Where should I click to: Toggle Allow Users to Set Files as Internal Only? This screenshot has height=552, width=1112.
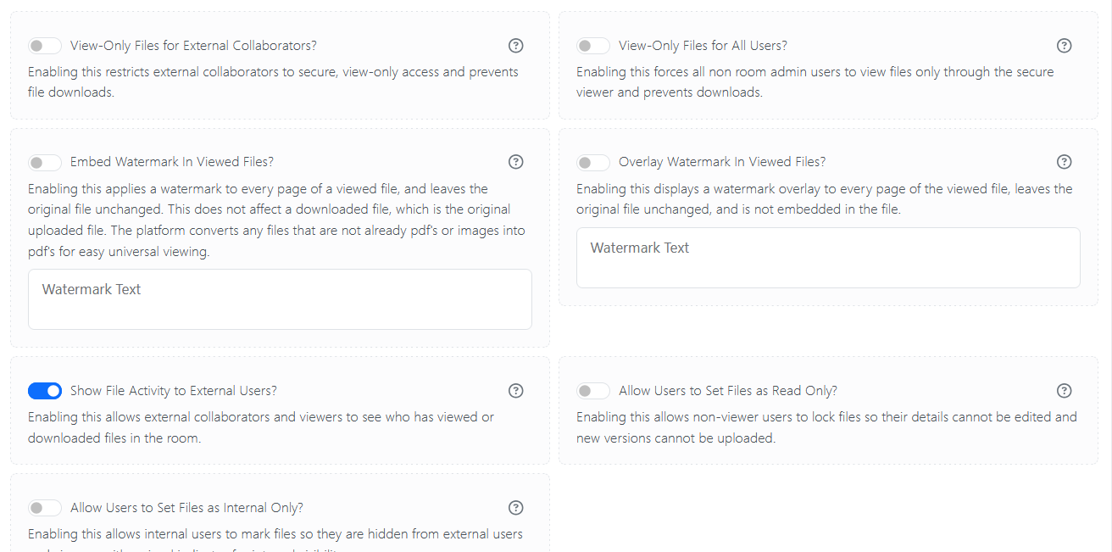(x=45, y=508)
